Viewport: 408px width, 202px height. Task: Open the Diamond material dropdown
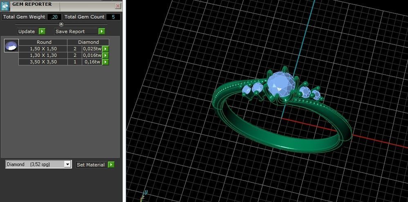[67, 164]
